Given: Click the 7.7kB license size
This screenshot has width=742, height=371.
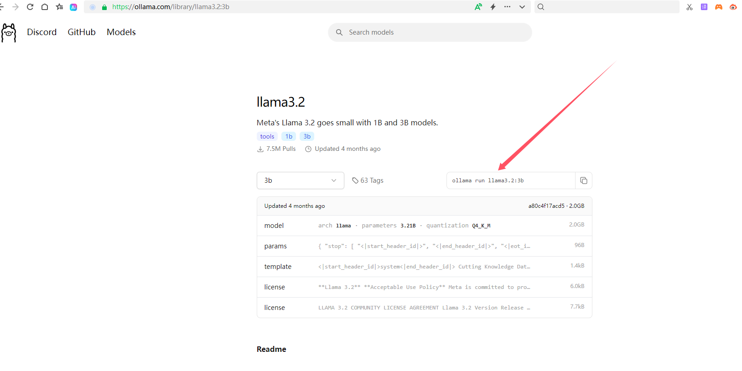Looking at the screenshot, I should point(577,307).
